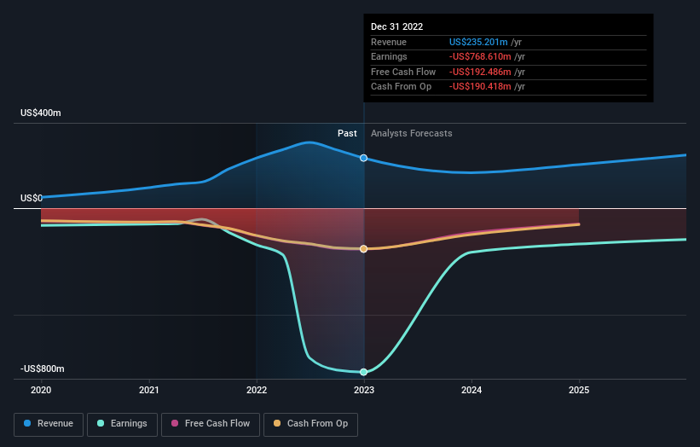This screenshot has height=447, width=700.
Task: Click the 2022 x-axis label
Action: [x=257, y=390]
